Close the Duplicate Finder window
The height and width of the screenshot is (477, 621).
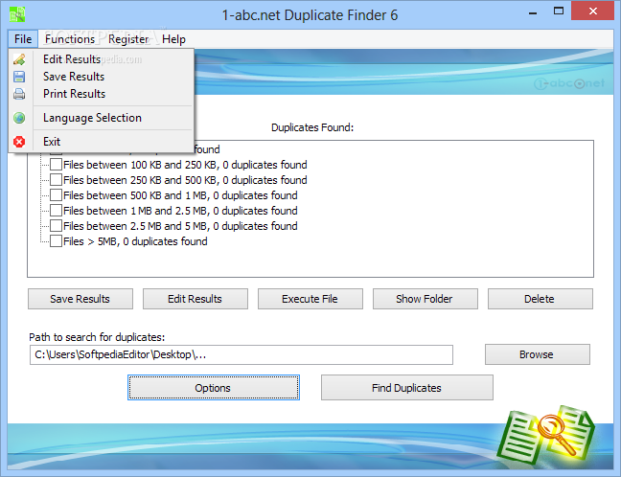pos(592,11)
